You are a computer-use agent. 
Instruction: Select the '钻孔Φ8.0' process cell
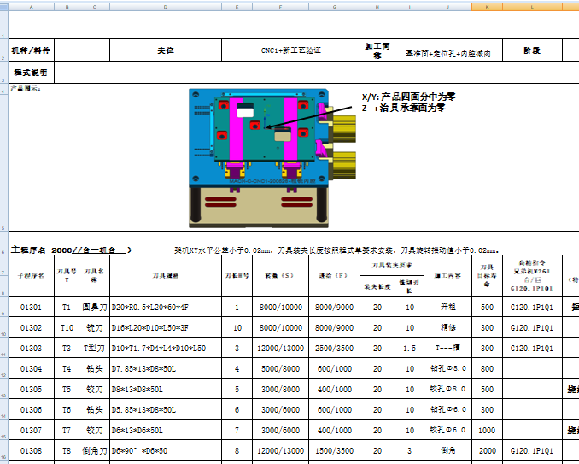447,368
